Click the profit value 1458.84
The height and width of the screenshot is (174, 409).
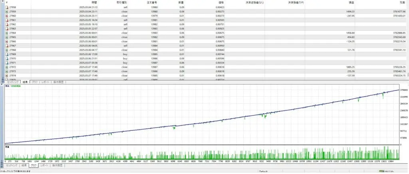pyautogui.click(x=350, y=33)
